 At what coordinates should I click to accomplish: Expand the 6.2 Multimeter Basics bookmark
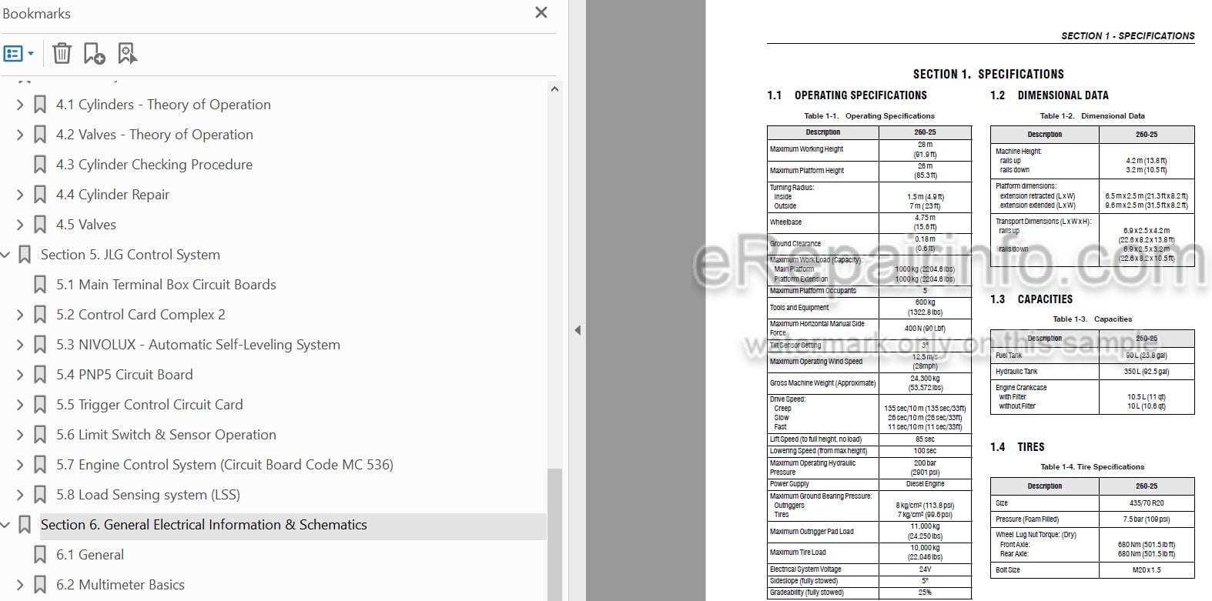[20, 585]
